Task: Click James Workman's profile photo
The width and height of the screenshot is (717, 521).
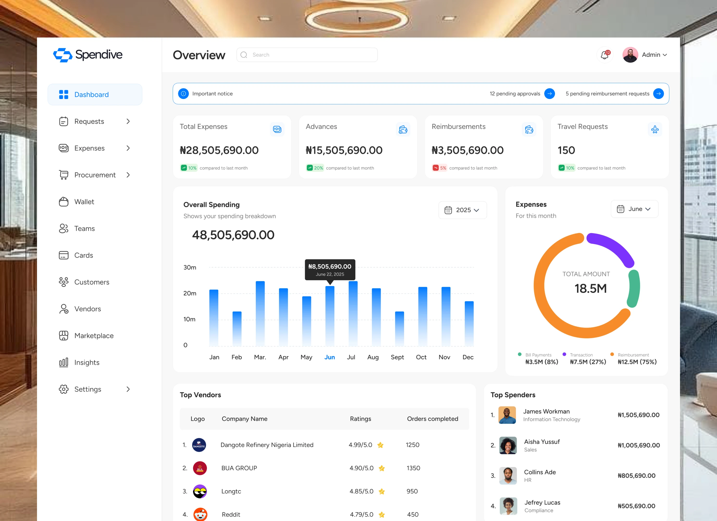Action: 507,415
